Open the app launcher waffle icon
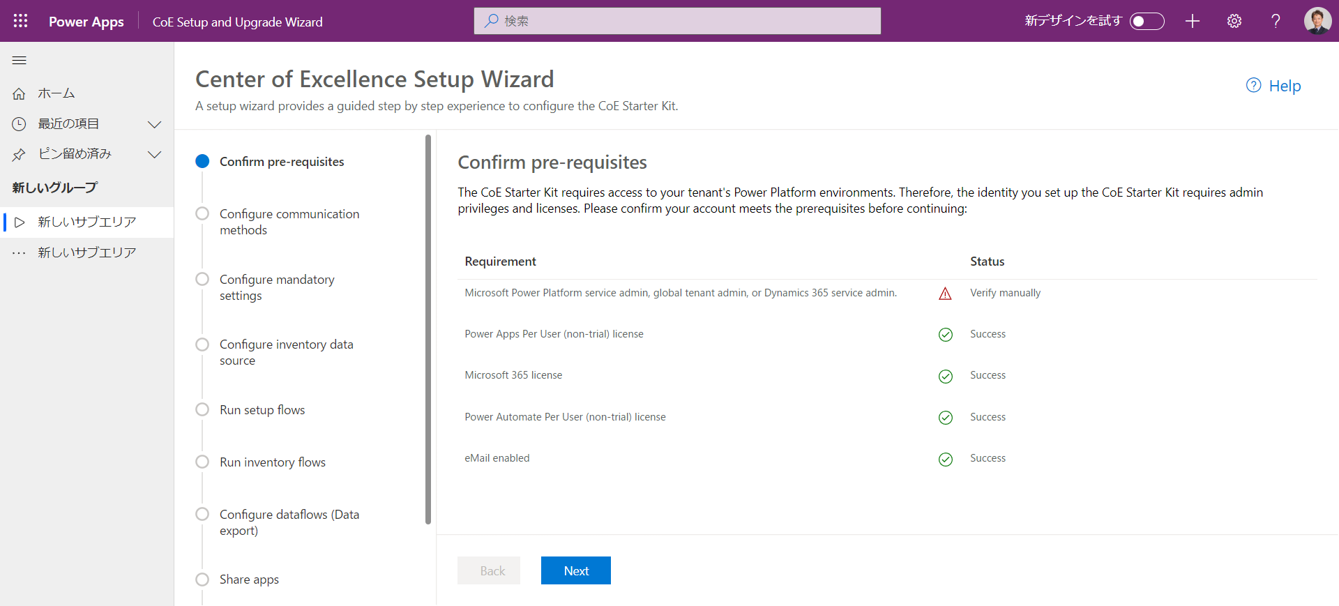The height and width of the screenshot is (606, 1339). pos(21,21)
